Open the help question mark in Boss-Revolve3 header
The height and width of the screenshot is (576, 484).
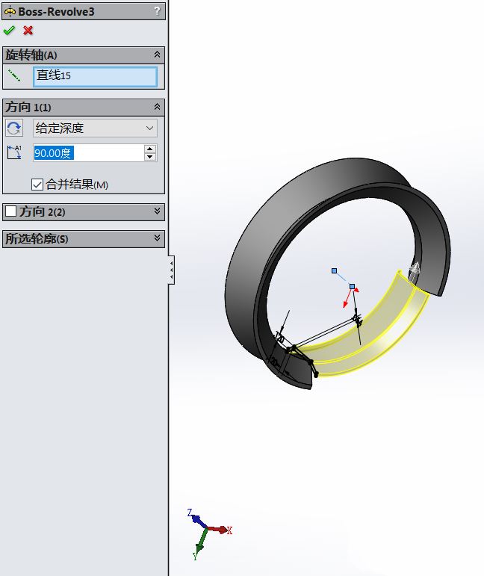click(157, 11)
